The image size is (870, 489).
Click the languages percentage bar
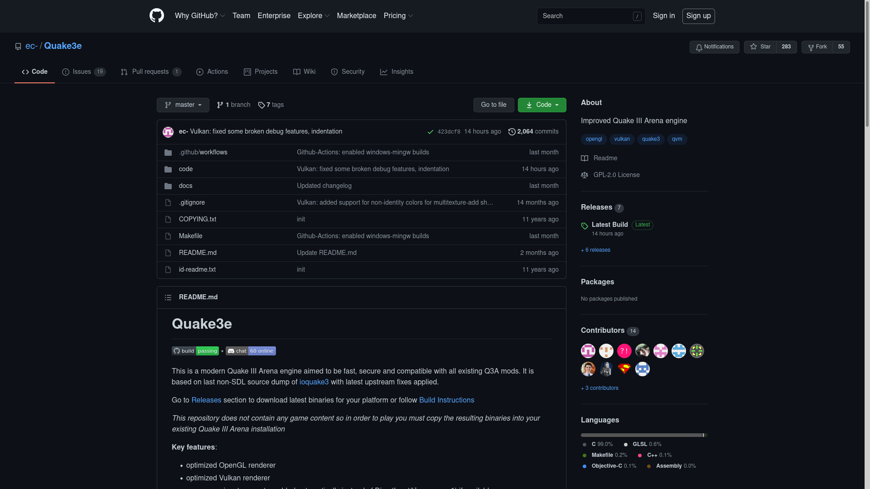click(x=643, y=435)
